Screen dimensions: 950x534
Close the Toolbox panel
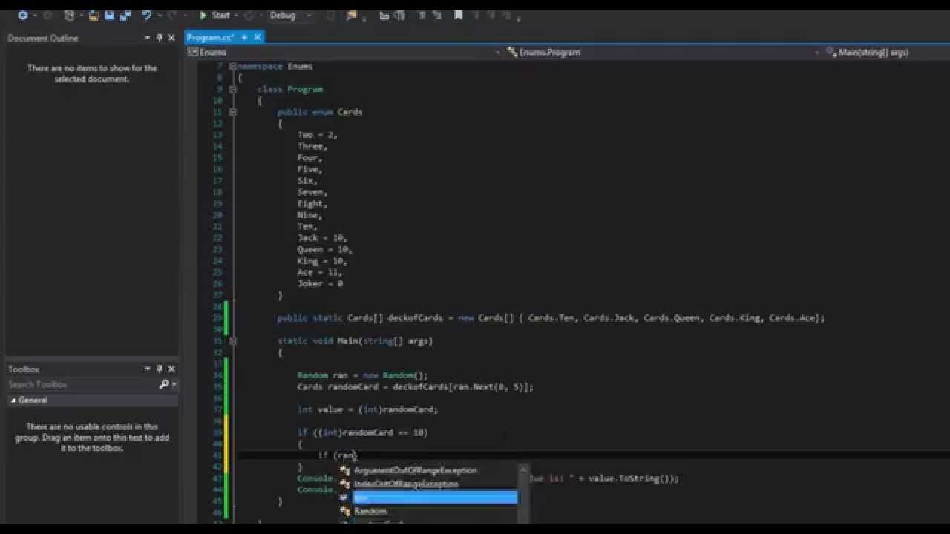(171, 369)
